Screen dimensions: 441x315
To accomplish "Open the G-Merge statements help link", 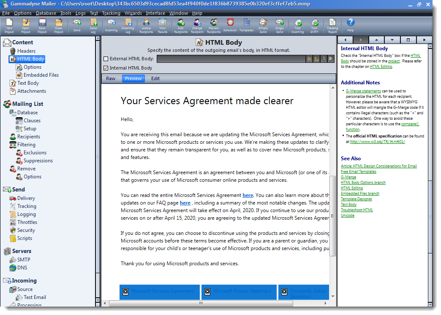I will (363, 91).
